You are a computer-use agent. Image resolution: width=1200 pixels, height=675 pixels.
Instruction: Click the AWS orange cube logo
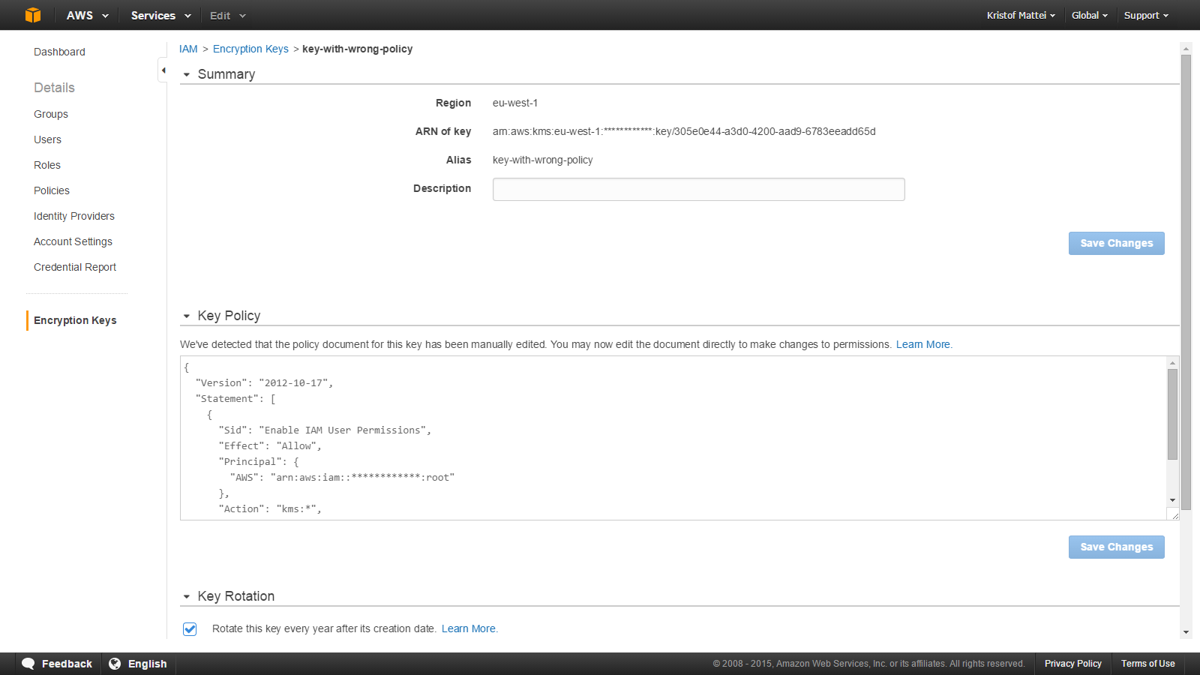[x=32, y=15]
